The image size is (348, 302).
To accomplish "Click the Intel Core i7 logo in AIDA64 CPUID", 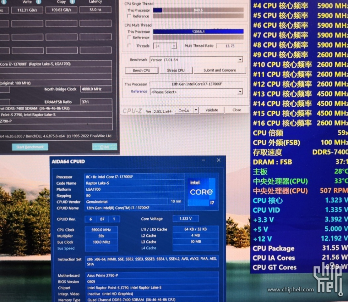I will (x=201, y=192).
